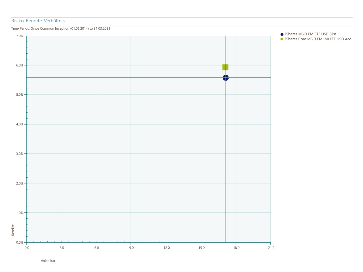Click the green square data point
The image size is (363, 272).
tap(225, 68)
